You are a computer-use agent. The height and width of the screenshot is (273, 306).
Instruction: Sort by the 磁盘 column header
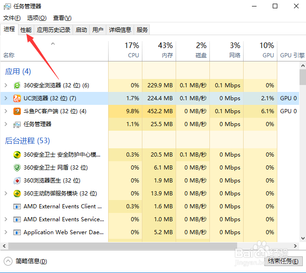click(193, 51)
